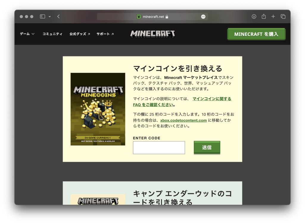Follow the xbox.codetocontent.com link

183,120
